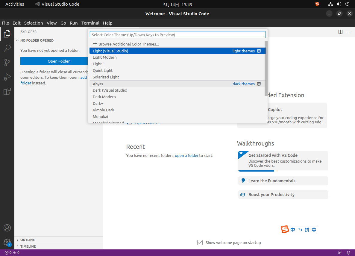Select the Monokai theme
The width and height of the screenshot is (355, 256).
click(x=177, y=116)
